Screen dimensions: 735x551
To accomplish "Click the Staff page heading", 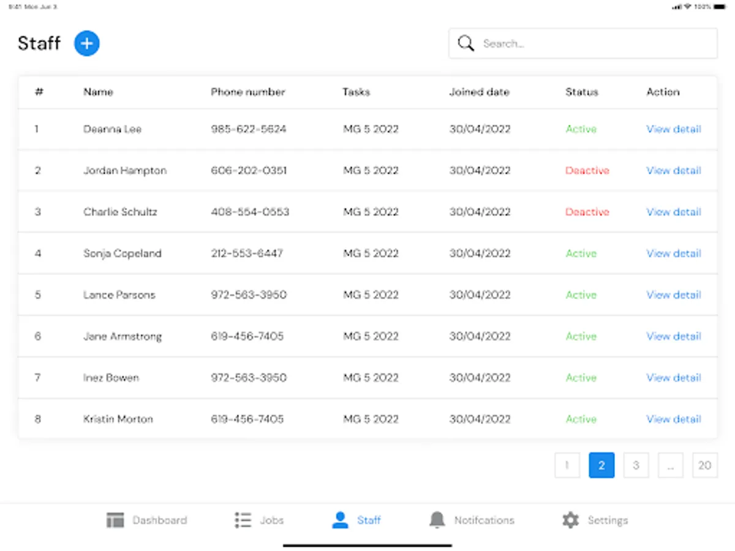I will (x=39, y=43).
